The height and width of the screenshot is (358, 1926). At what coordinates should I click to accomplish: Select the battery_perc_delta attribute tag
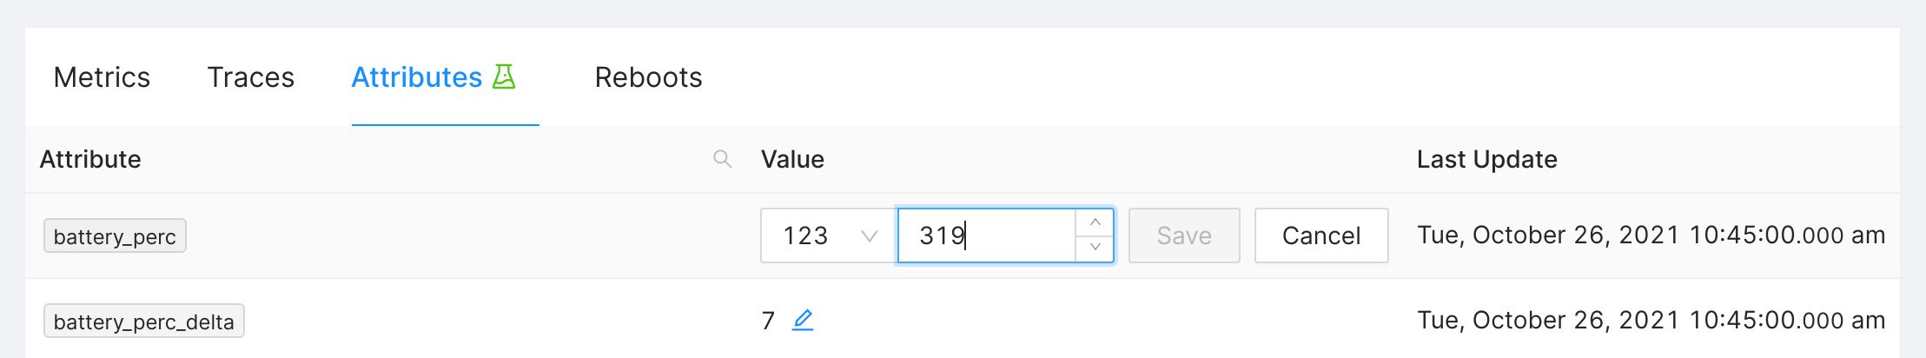144,321
